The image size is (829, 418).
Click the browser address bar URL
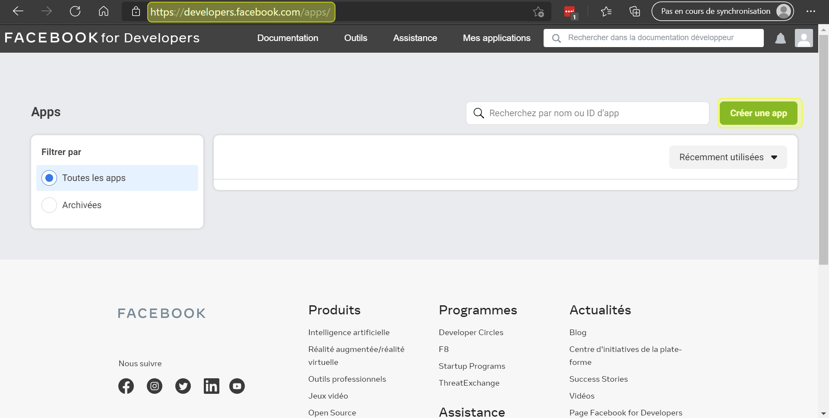240,12
